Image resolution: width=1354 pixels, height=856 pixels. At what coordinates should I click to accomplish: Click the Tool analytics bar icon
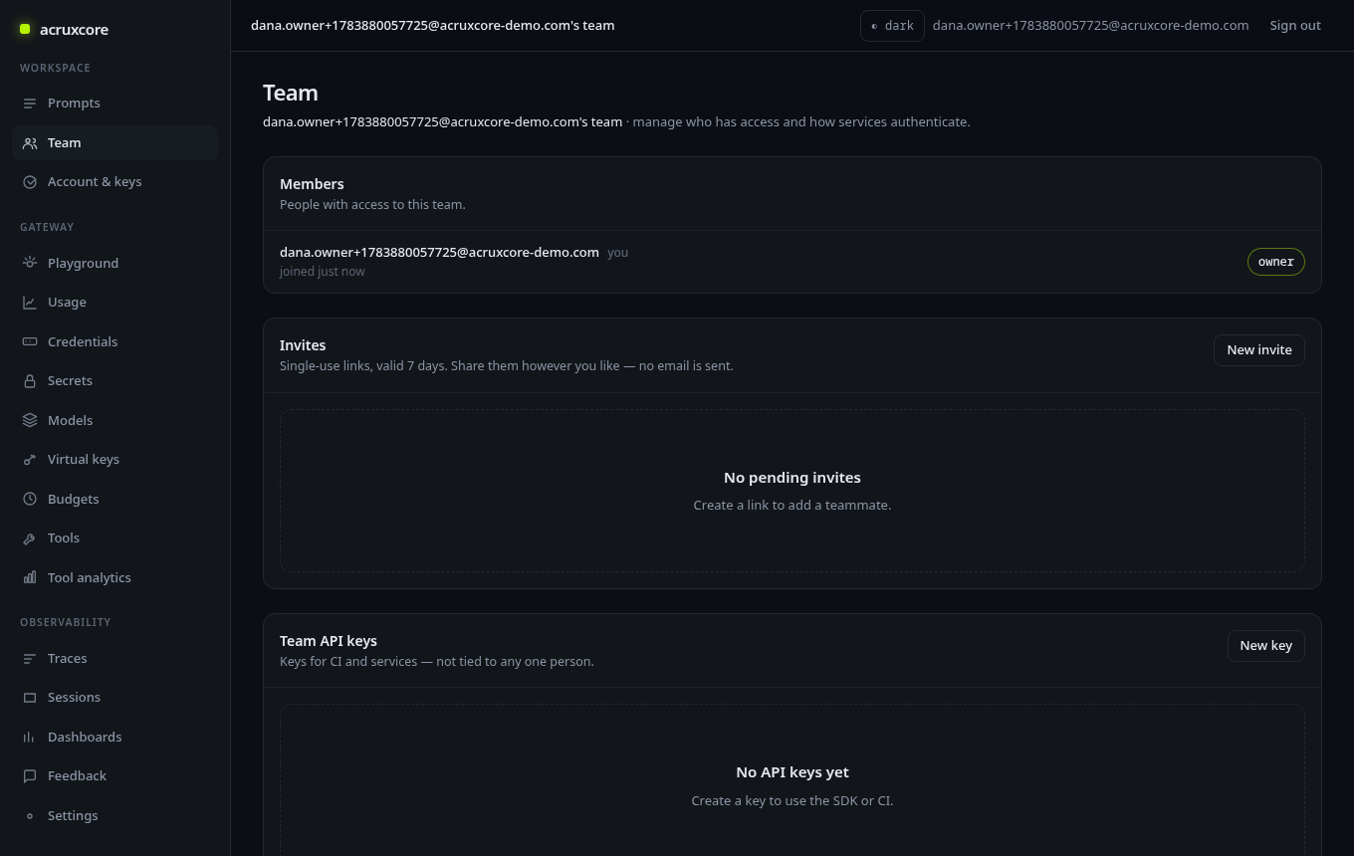30,577
